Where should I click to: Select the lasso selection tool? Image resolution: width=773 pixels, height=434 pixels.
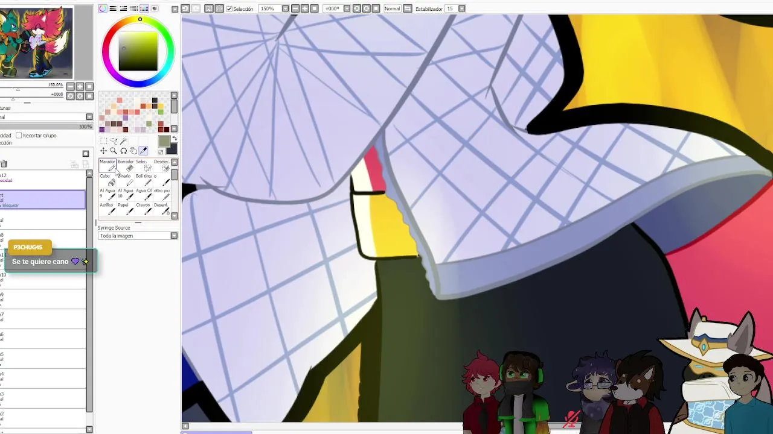coord(114,141)
